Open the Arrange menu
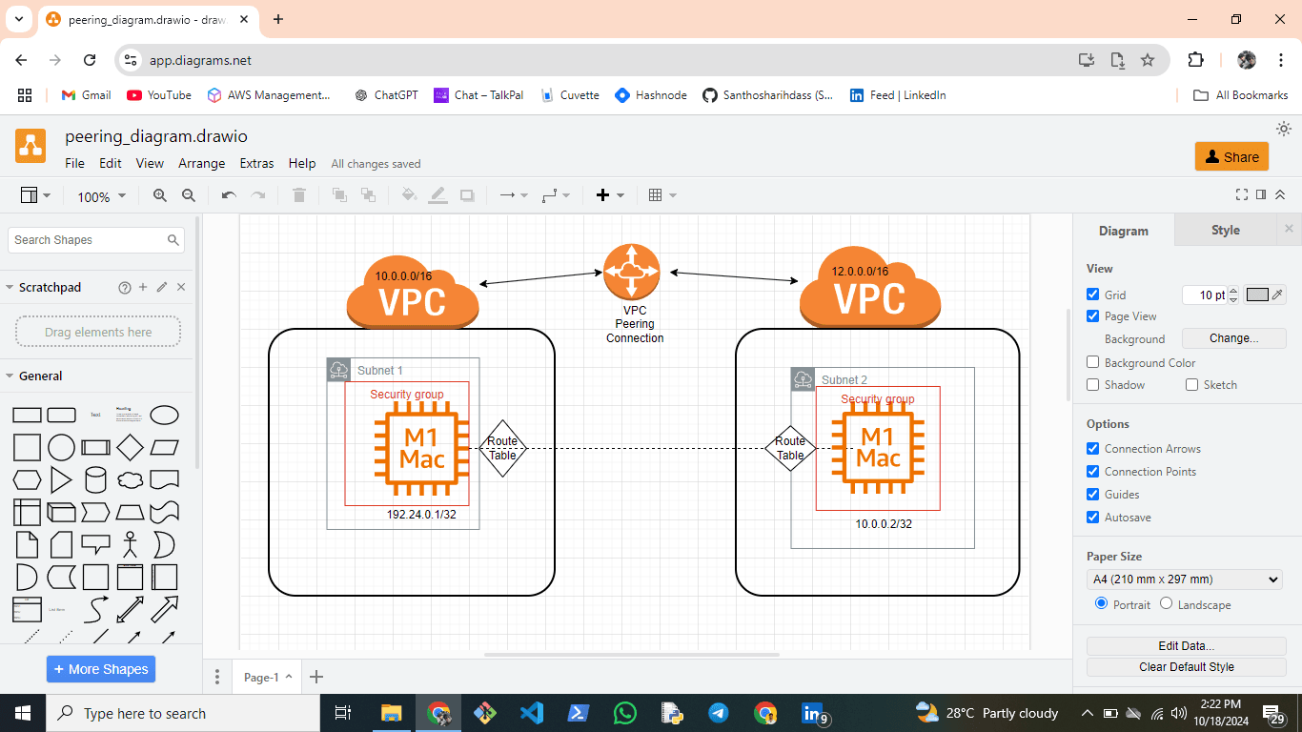The height and width of the screenshot is (732, 1302). (201, 163)
